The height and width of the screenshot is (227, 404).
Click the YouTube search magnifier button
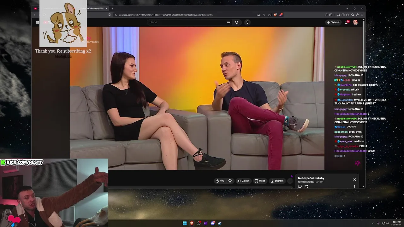tap(237, 22)
